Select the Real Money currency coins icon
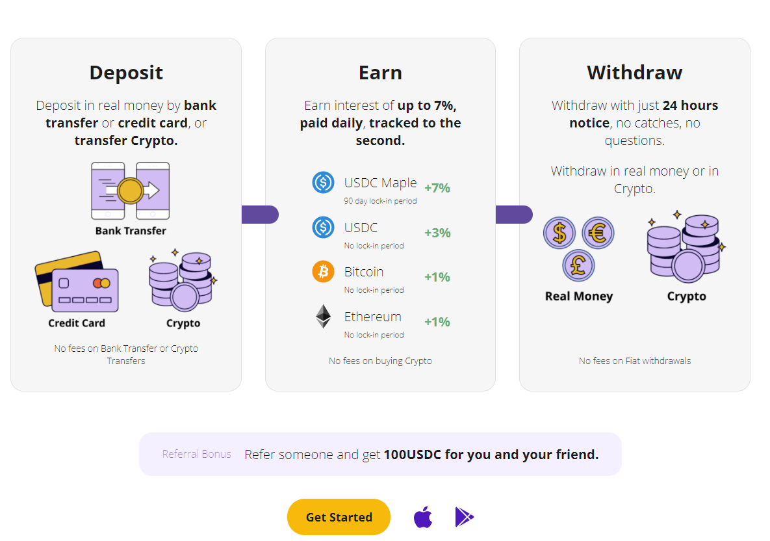Image resolution: width=770 pixels, height=541 pixels. pyautogui.click(x=578, y=248)
